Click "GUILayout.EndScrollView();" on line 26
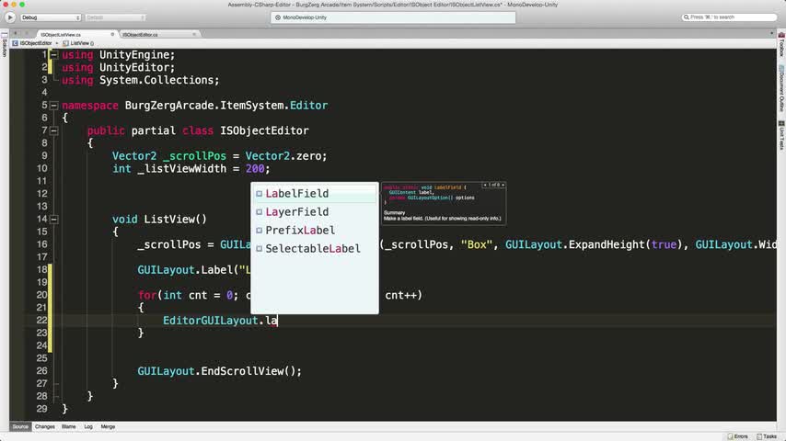This screenshot has width=786, height=441. [220, 371]
